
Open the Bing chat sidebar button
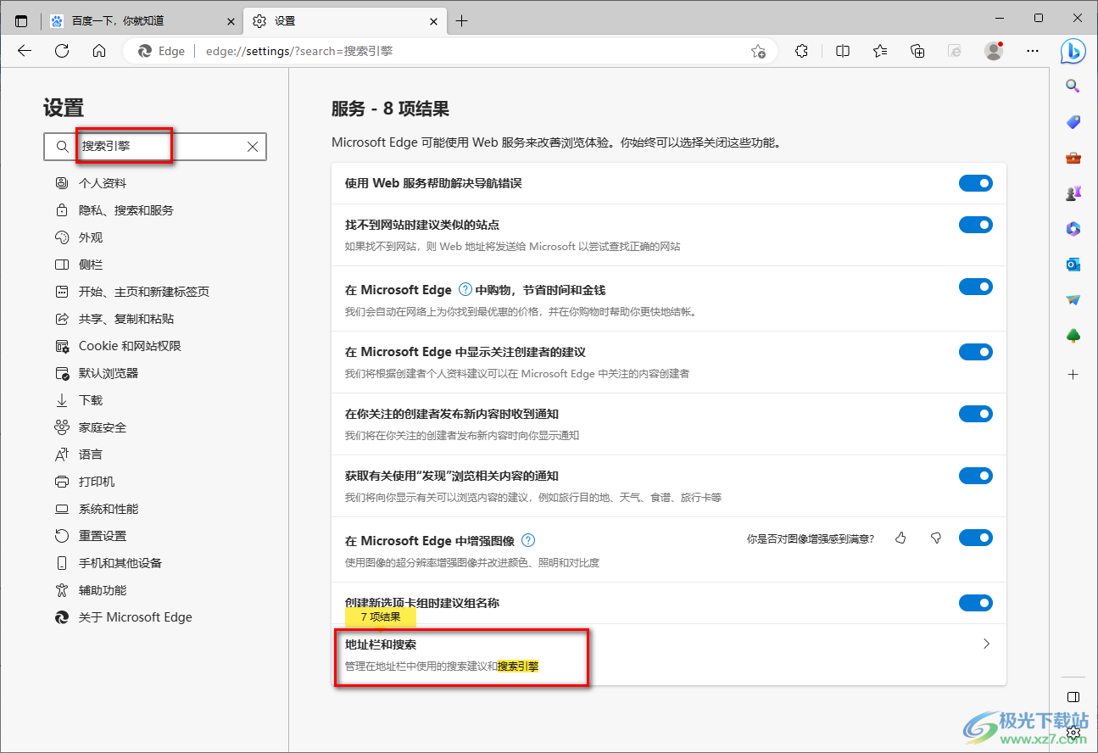click(x=1073, y=51)
